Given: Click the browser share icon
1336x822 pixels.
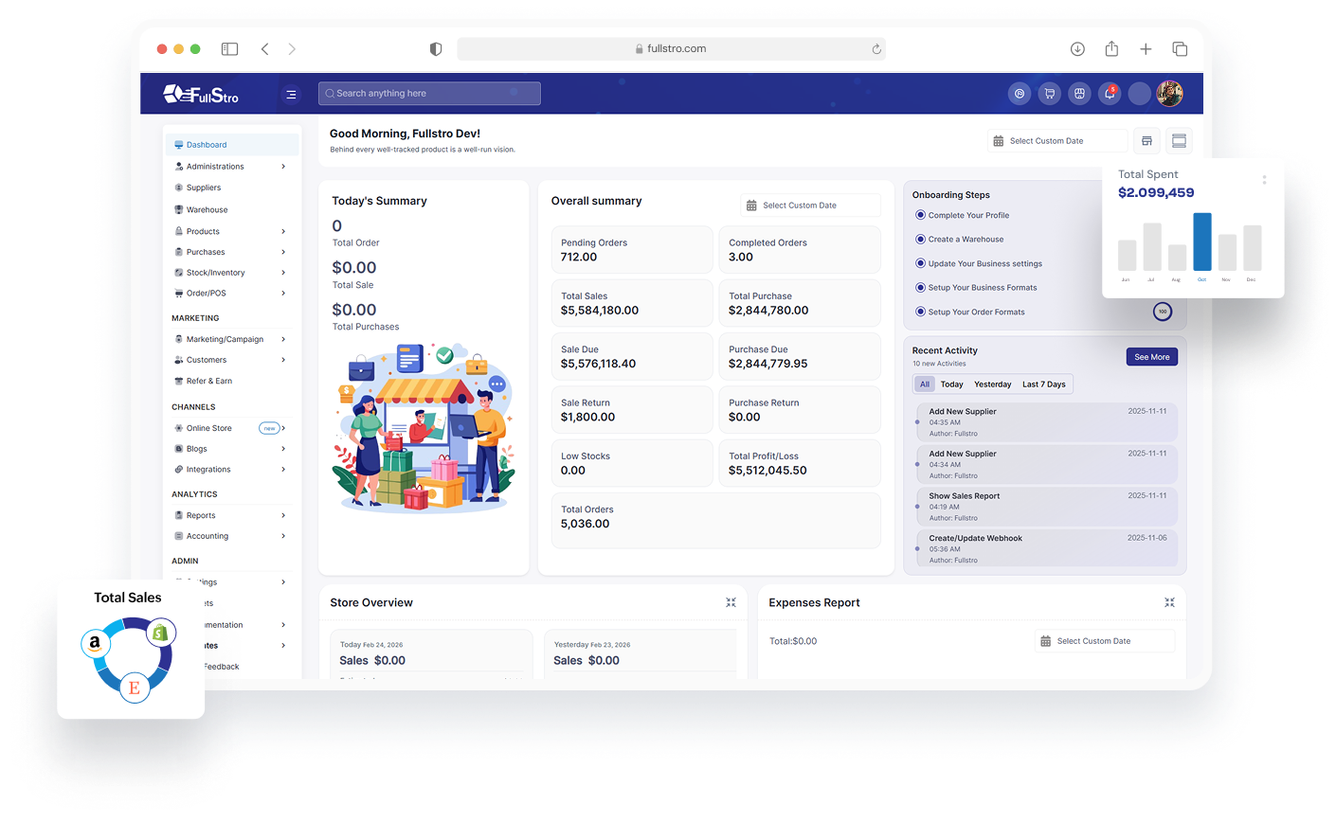Looking at the screenshot, I should click(x=1111, y=49).
